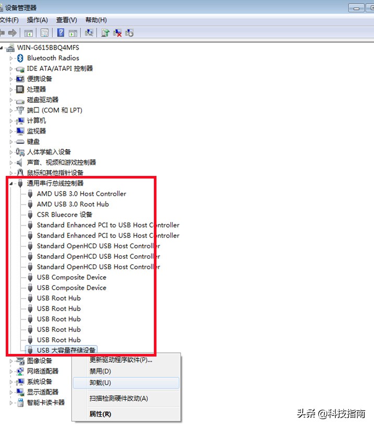Open the 查看(V) menu
This screenshot has width=374, height=427.
66,20
